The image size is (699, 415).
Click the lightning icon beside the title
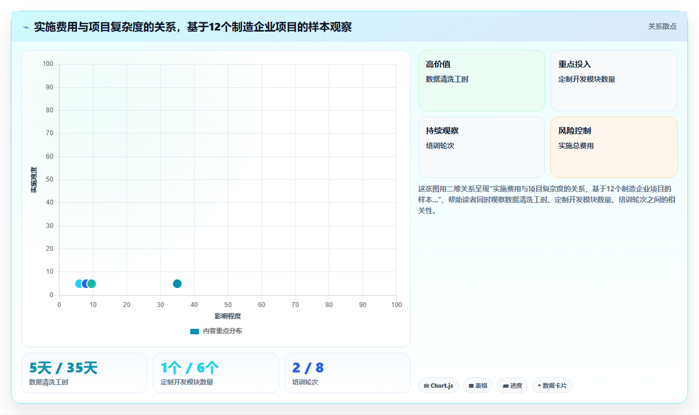(26, 27)
